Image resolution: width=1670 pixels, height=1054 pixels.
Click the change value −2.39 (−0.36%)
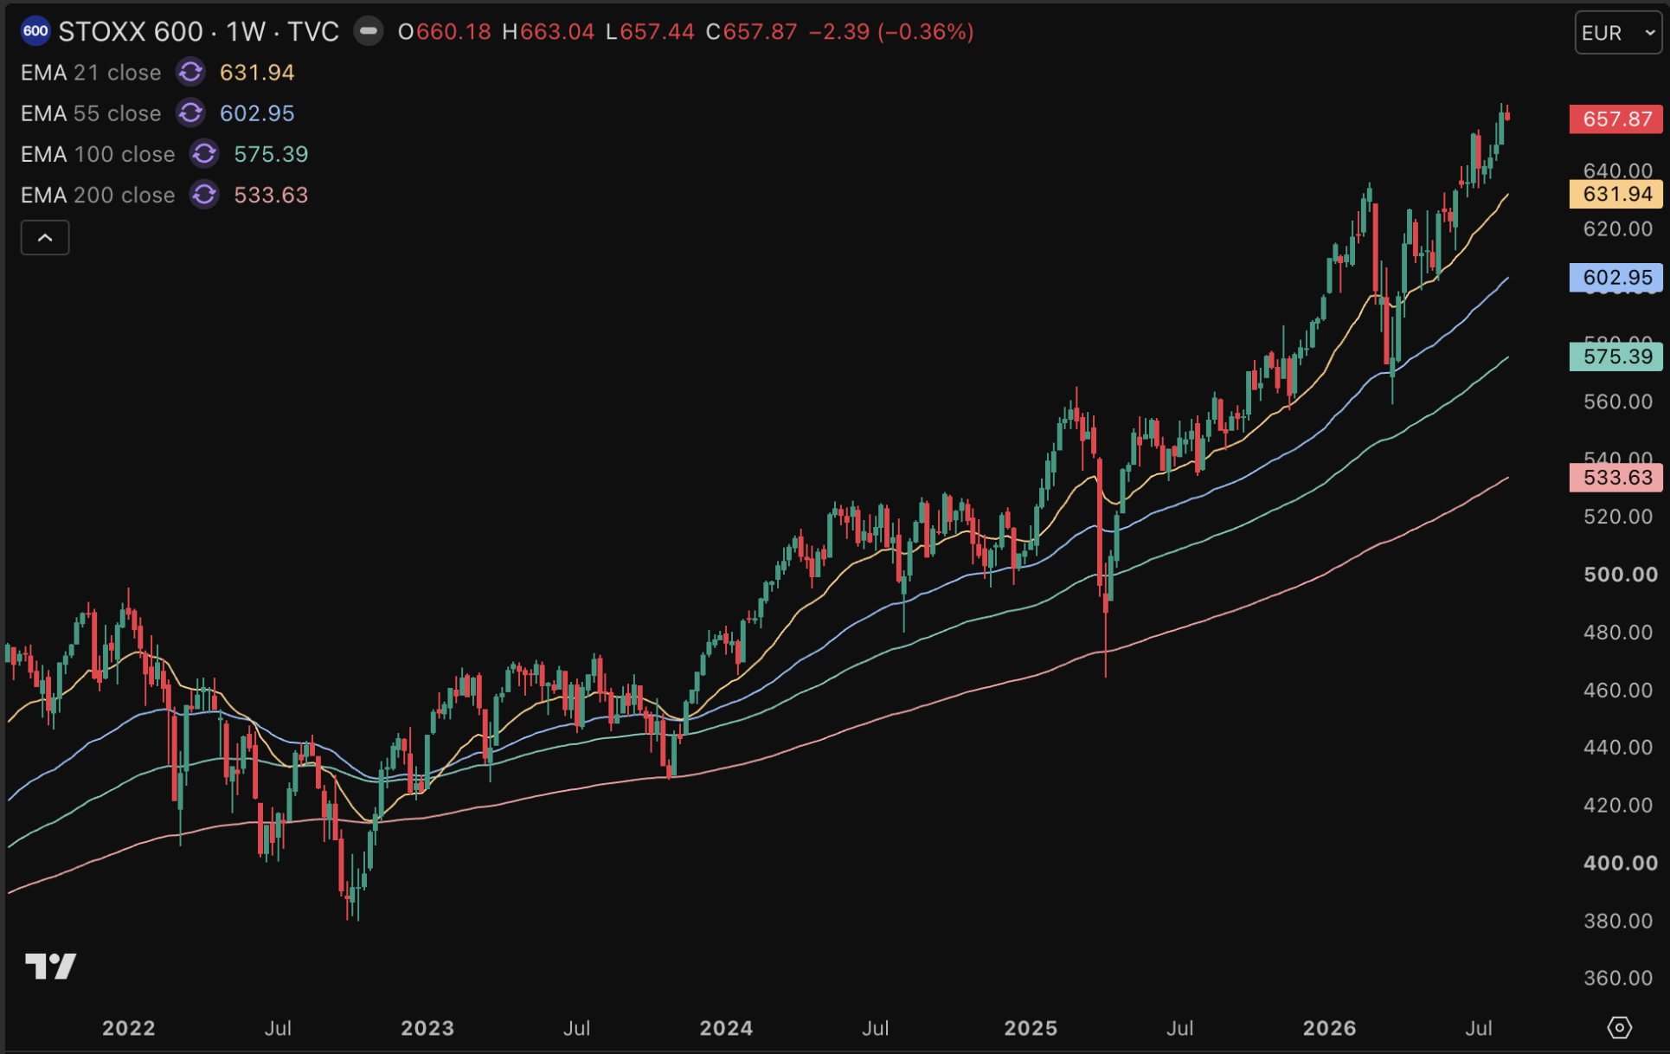[891, 32]
